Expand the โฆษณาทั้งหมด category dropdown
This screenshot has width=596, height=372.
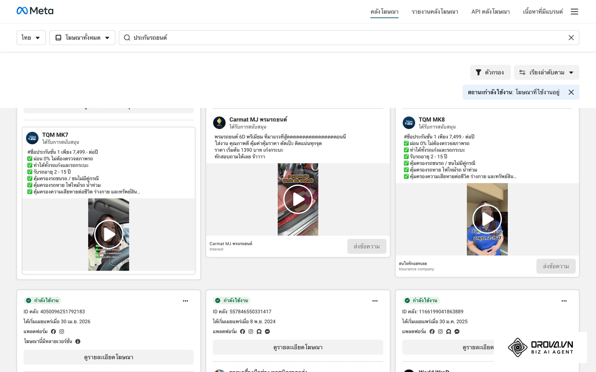coord(82,38)
